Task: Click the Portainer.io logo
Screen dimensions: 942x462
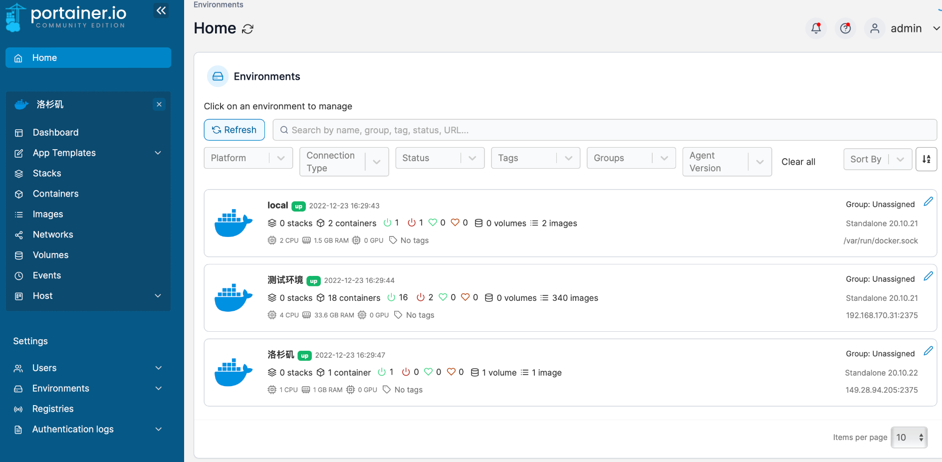Action: point(65,17)
